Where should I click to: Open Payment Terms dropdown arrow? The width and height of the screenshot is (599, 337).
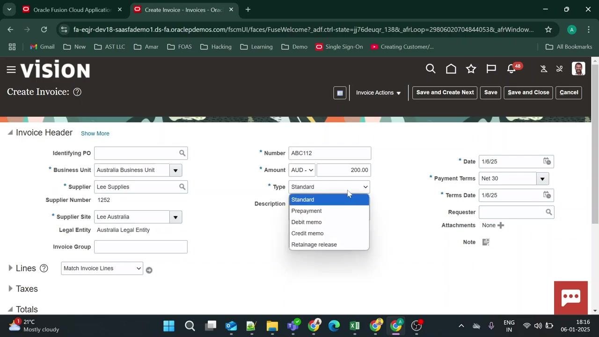coord(542,178)
